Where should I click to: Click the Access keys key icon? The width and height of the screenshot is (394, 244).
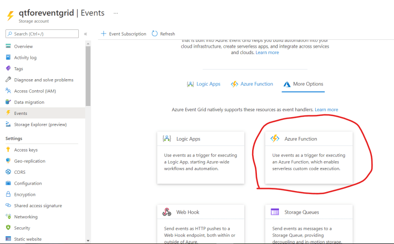[x=8, y=150]
